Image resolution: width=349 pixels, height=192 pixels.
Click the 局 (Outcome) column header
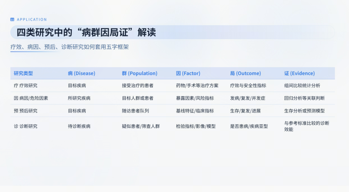245,73
